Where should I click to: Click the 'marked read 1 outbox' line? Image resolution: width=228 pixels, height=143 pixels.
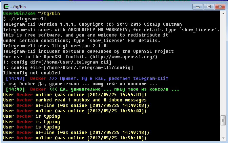point(75,100)
